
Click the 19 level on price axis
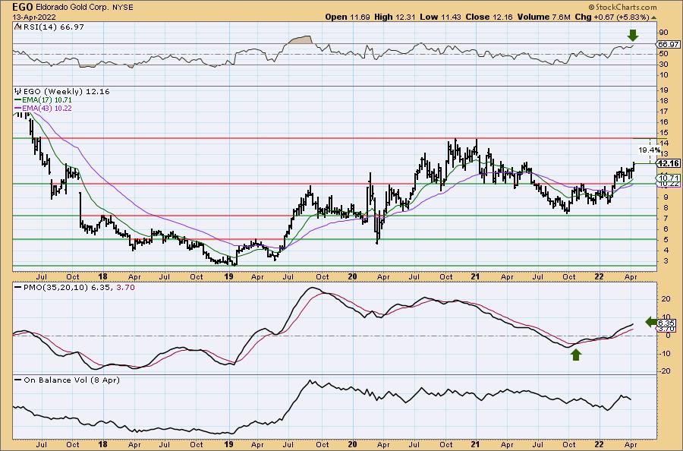click(664, 90)
